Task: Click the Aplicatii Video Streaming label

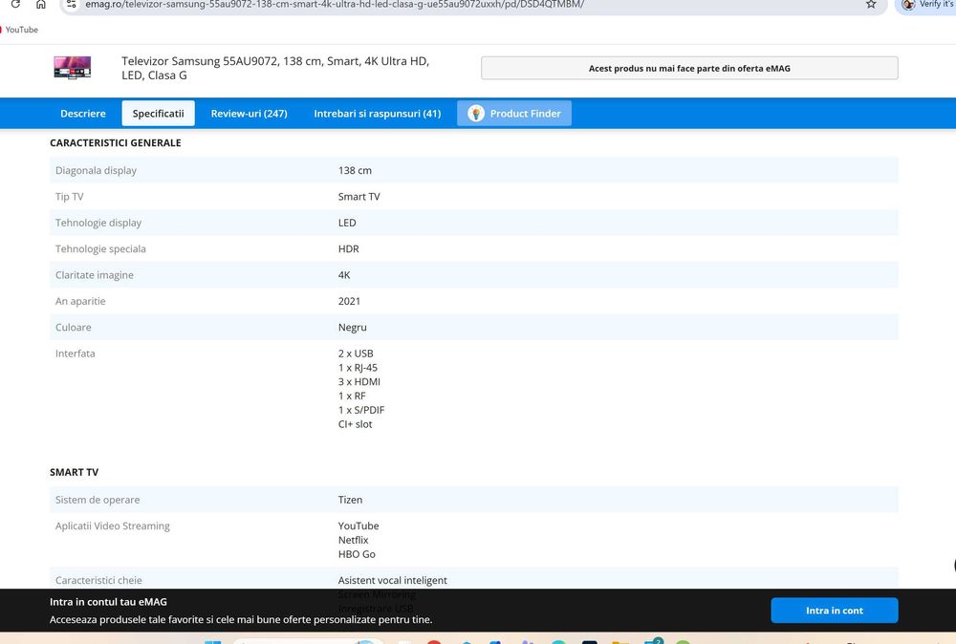Action: [x=113, y=526]
